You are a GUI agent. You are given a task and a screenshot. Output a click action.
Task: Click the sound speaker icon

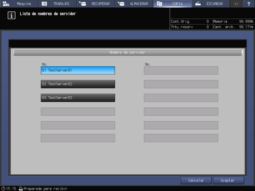point(236,3)
